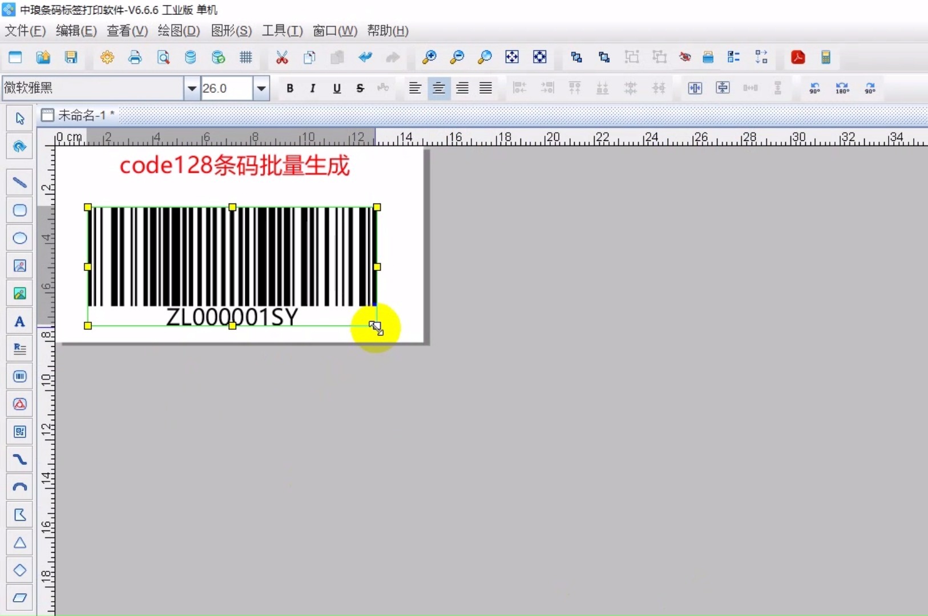
Task: Open the calculator tool icon
Action: coord(825,57)
